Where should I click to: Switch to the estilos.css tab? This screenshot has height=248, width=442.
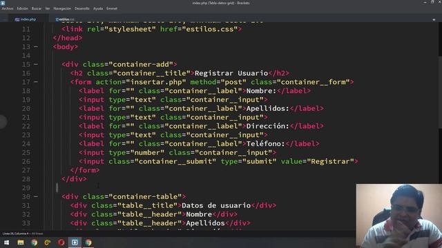[65, 19]
